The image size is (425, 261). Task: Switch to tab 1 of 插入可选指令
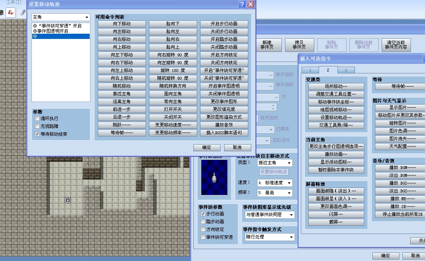tap(311, 70)
